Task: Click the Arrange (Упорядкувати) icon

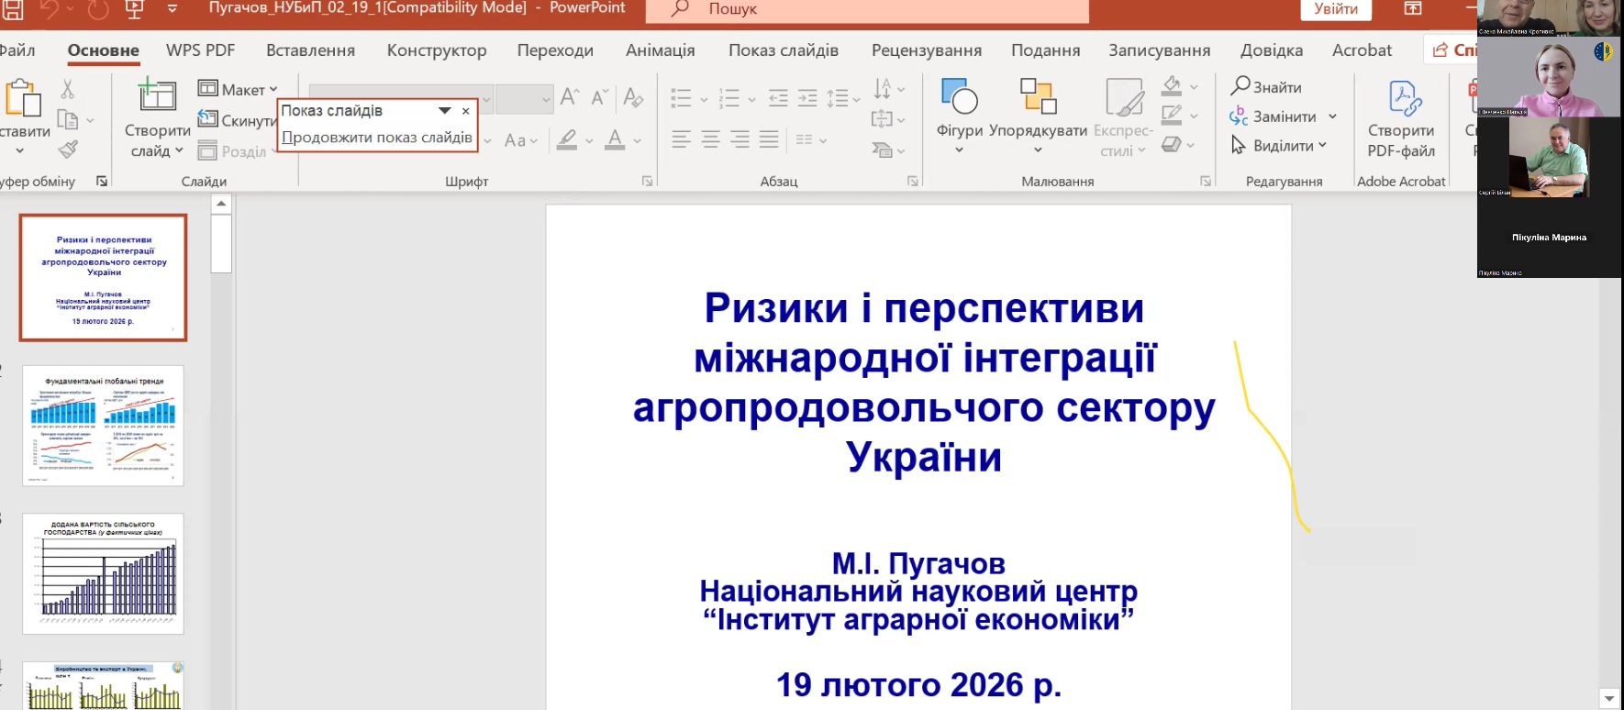Action: (x=1038, y=96)
